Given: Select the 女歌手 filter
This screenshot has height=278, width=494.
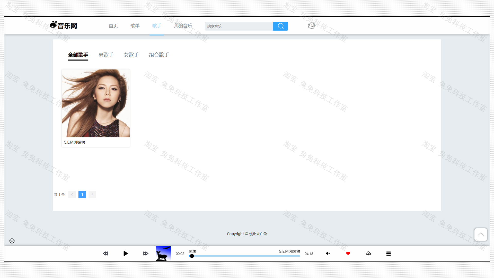Looking at the screenshot, I should 131,55.
